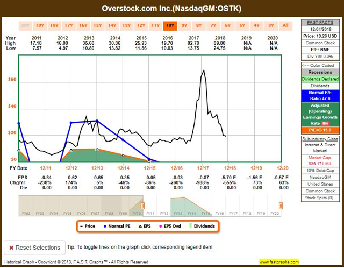Screen dimensions: 344x268
Task: Grab the right timeline range slider handle
Action: pos(281,206)
